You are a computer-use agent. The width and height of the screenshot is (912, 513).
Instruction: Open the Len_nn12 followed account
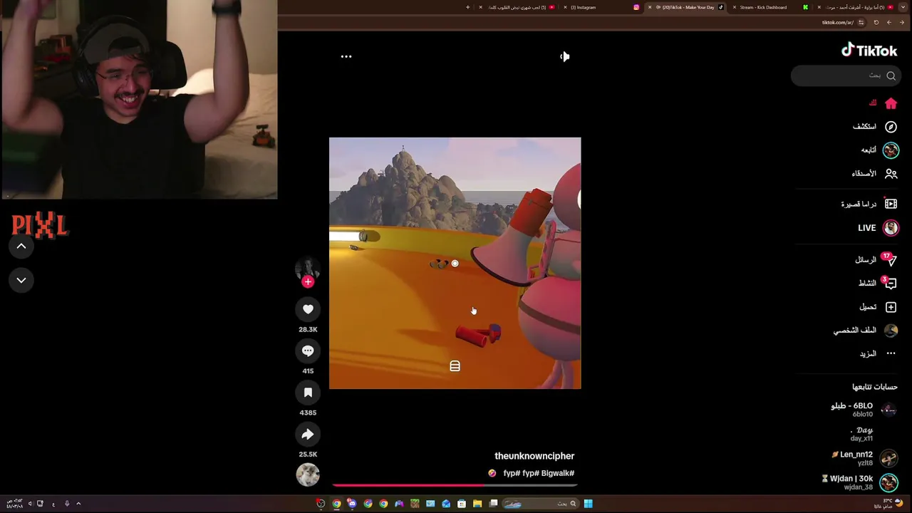864,458
